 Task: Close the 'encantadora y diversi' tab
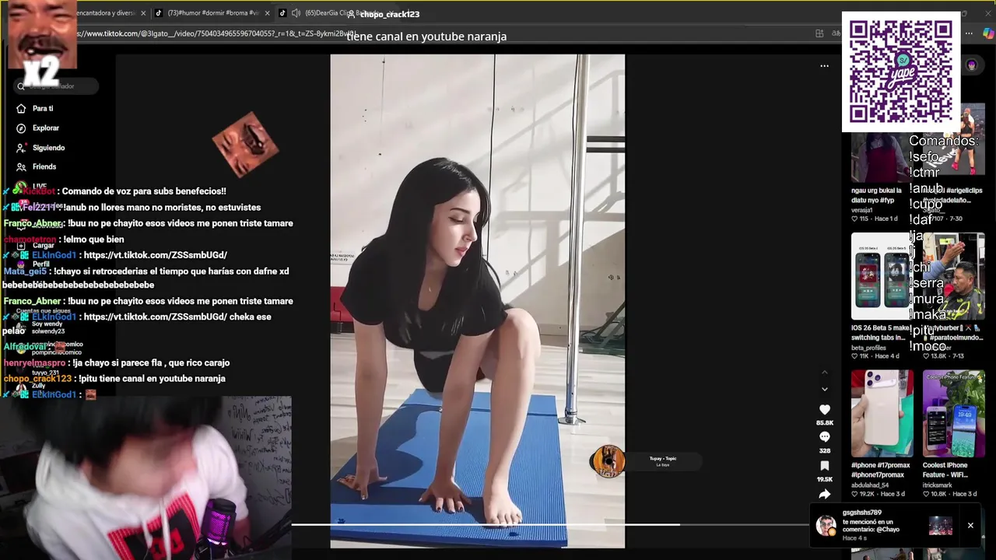click(x=143, y=13)
